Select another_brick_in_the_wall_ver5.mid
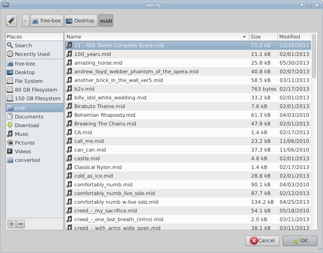Screen dimensions: 323x253 click(x=188, y=80)
